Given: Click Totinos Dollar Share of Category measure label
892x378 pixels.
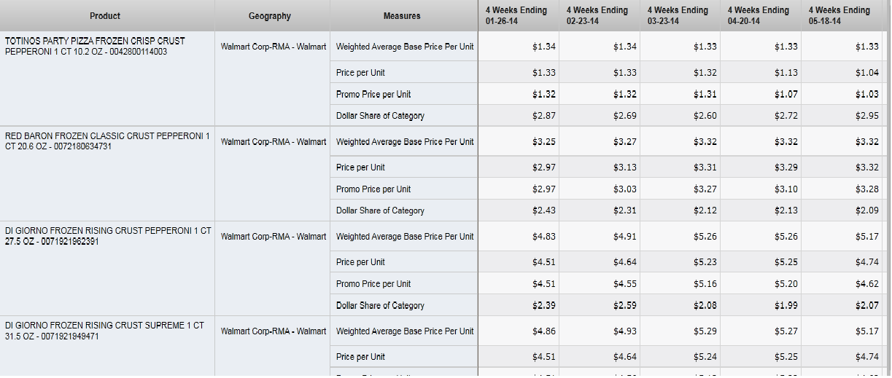Looking at the screenshot, I should coord(380,116).
